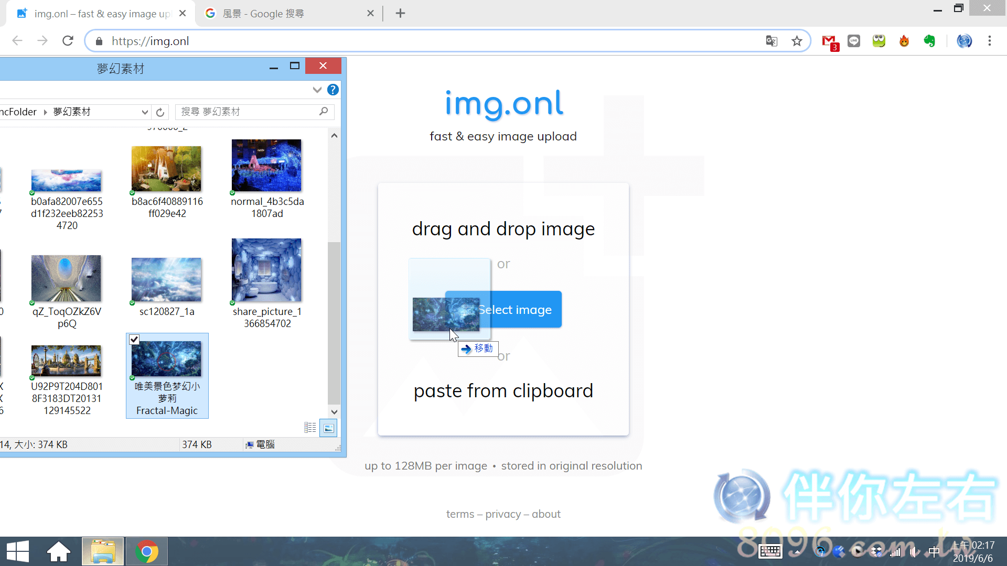
Task: Refresh the 夢幻素材 folder view
Action: (160, 112)
